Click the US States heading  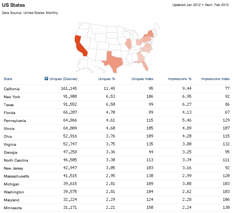click(x=14, y=5)
